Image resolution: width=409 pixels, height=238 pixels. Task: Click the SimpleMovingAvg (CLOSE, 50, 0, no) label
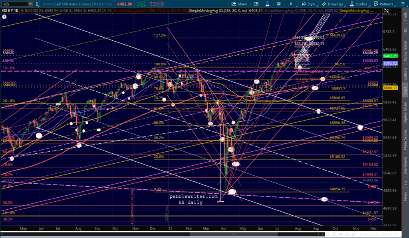tap(294, 11)
